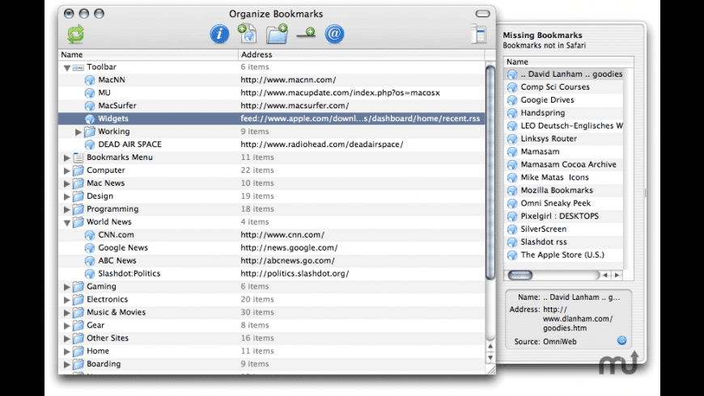Click the blue @ address icon
Image resolution: width=704 pixels, height=396 pixels.
tap(334, 34)
